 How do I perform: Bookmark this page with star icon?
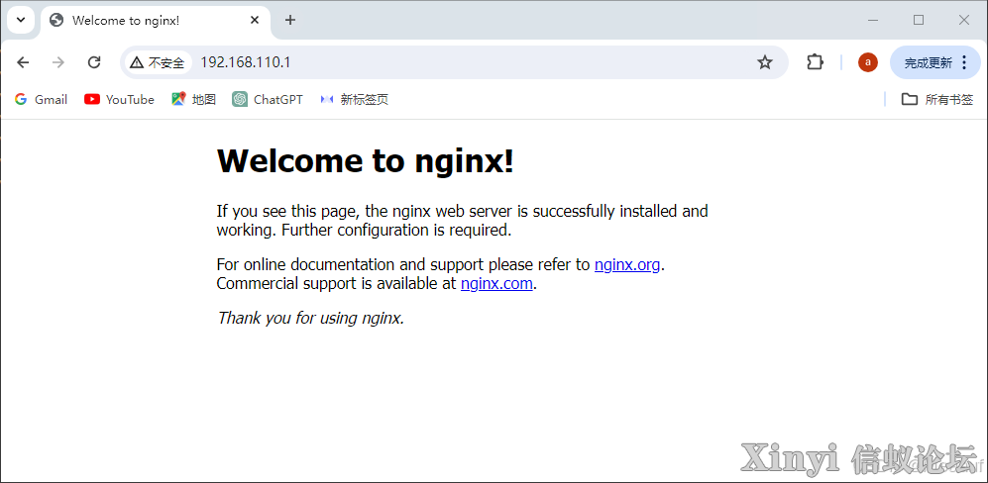click(765, 62)
